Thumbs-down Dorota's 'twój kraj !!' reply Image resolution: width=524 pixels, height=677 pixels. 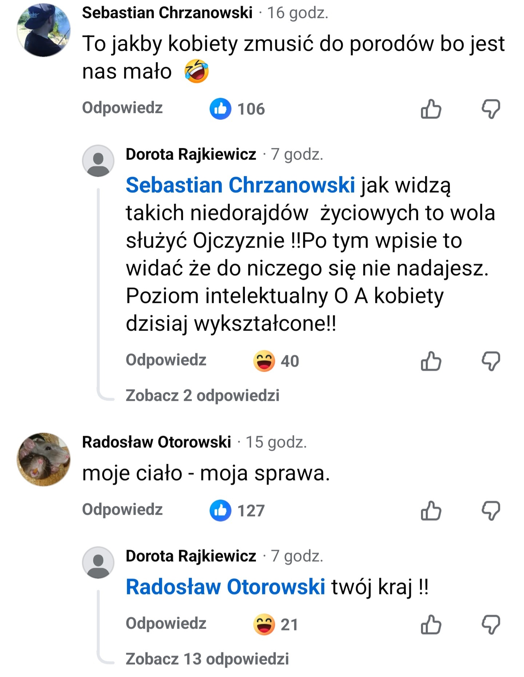pyautogui.click(x=491, y=625)
